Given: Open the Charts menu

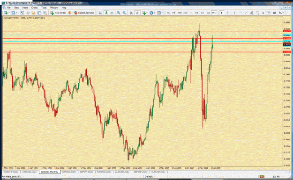Looking at the screenshot, I should click(34, 7).
